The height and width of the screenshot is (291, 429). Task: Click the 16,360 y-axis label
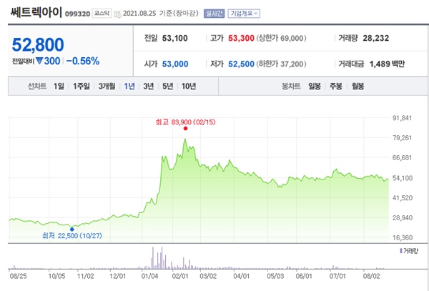coord(402,237)
